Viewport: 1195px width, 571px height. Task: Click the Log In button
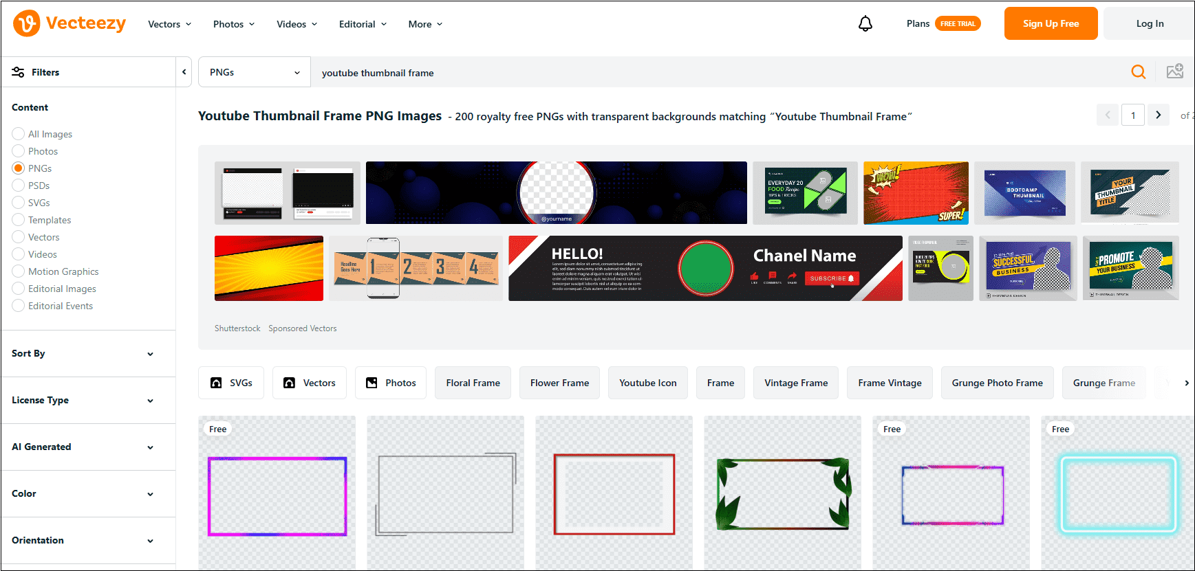[1150, 23]
